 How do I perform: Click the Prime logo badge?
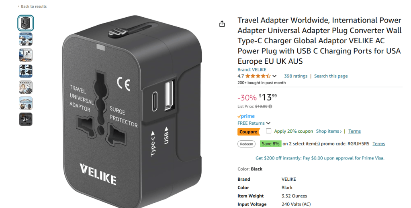246,116
